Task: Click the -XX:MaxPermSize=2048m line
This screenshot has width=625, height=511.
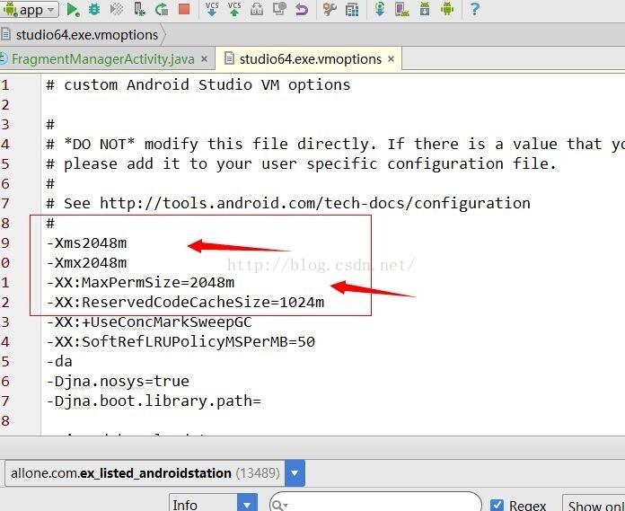Action: click(140, 282)
